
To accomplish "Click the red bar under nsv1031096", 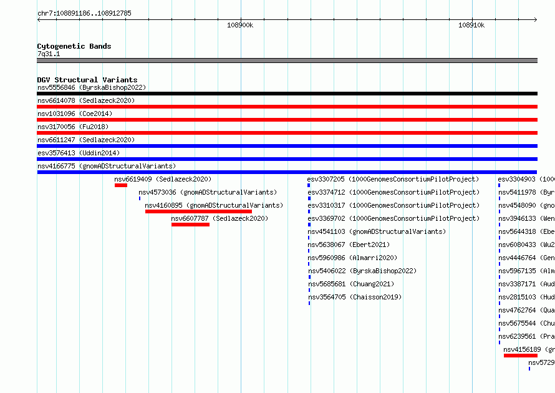I will [x=287, y=120].
